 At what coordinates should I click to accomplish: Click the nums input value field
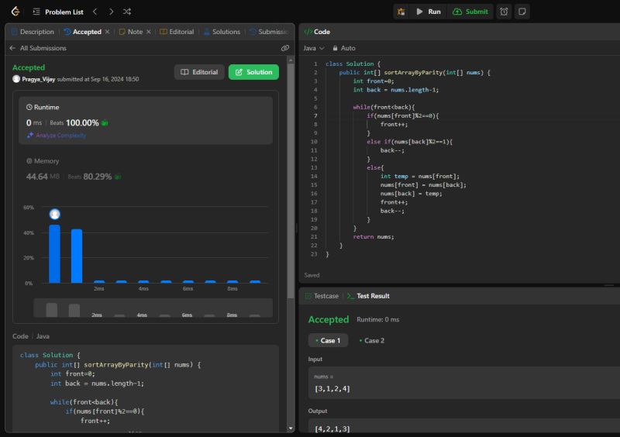pyautogui.click(x=463, y=383)
